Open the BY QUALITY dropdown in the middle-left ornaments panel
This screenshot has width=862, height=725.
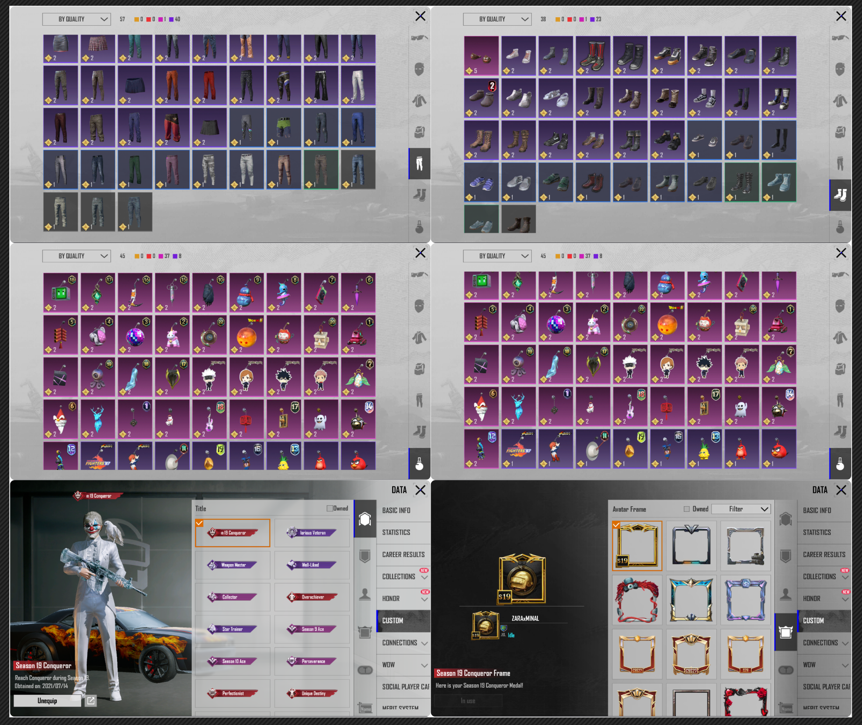tap(76, 256)
